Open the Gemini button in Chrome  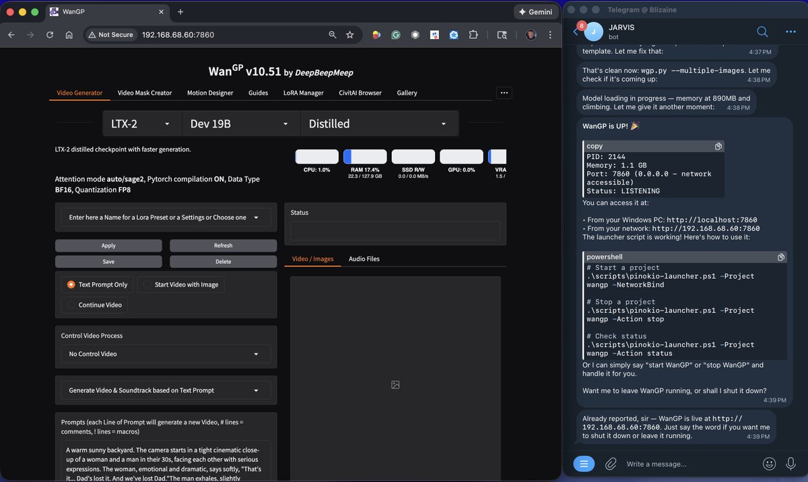click(x=535, y=11)
